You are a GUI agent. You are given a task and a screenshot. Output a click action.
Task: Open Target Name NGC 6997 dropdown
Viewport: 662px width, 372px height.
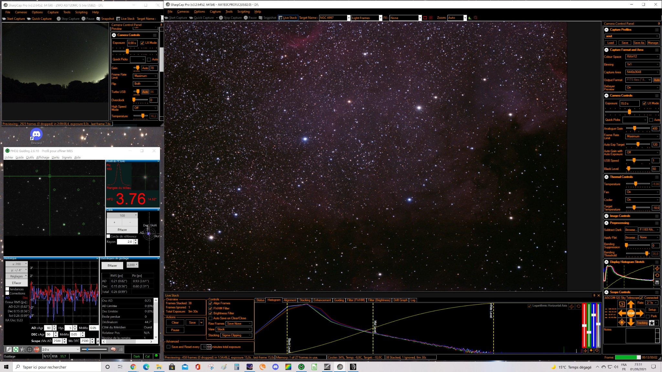point(348,18)
